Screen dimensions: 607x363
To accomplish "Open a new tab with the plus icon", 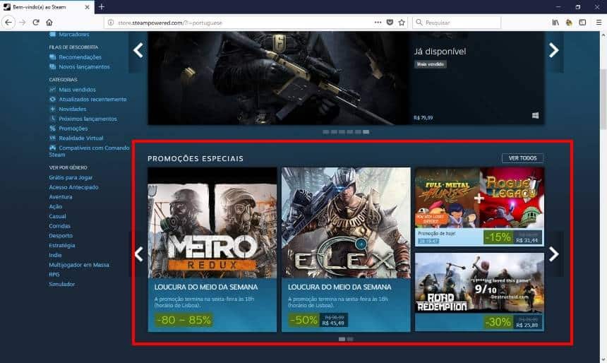I will click(102, 7).
